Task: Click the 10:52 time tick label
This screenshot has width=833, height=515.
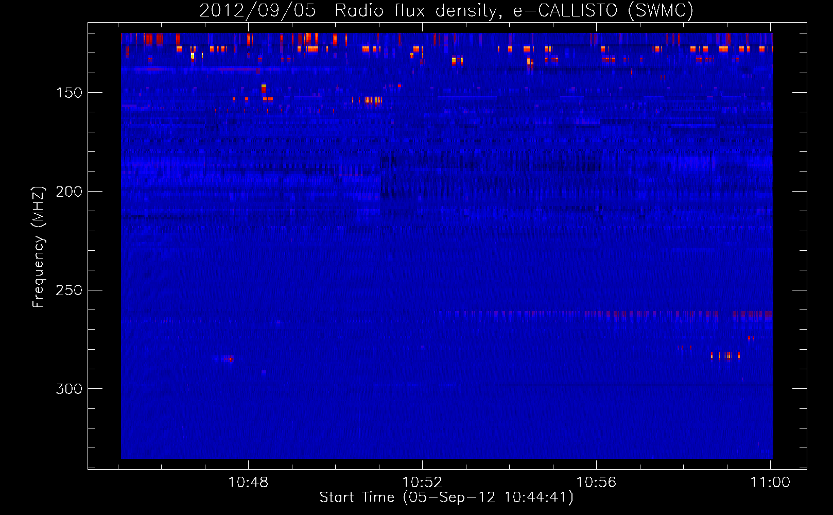Action: click(x=422, y=482)
